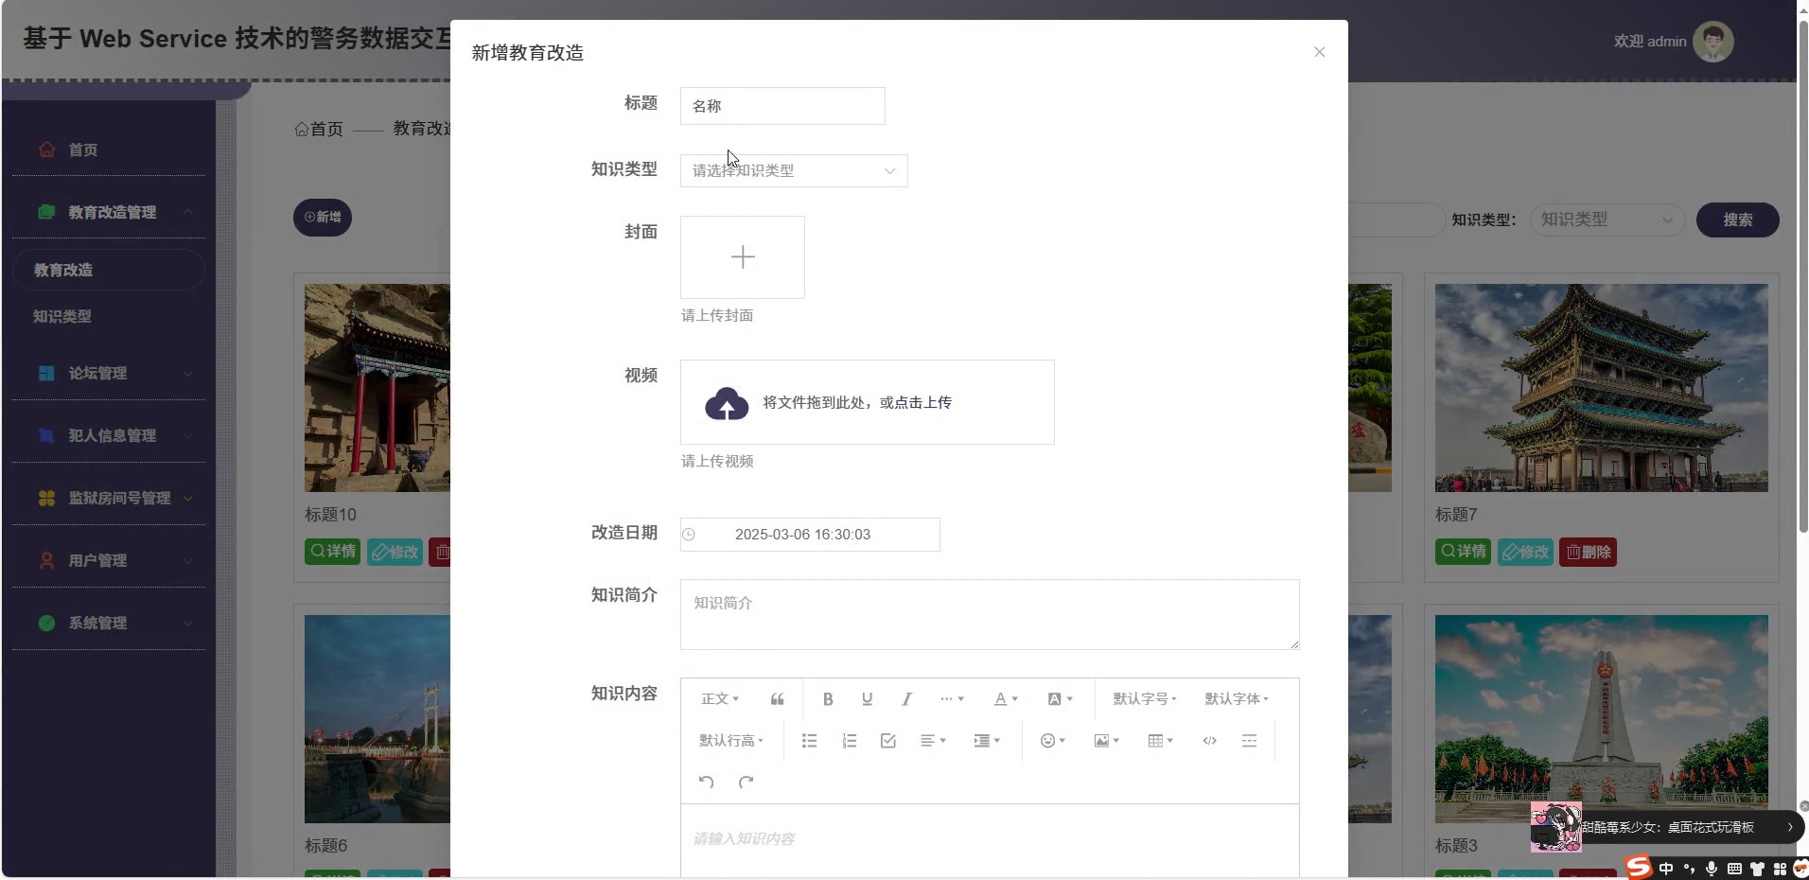Open the text alignment options
The image size is (1809, 880).
(933, 741)
